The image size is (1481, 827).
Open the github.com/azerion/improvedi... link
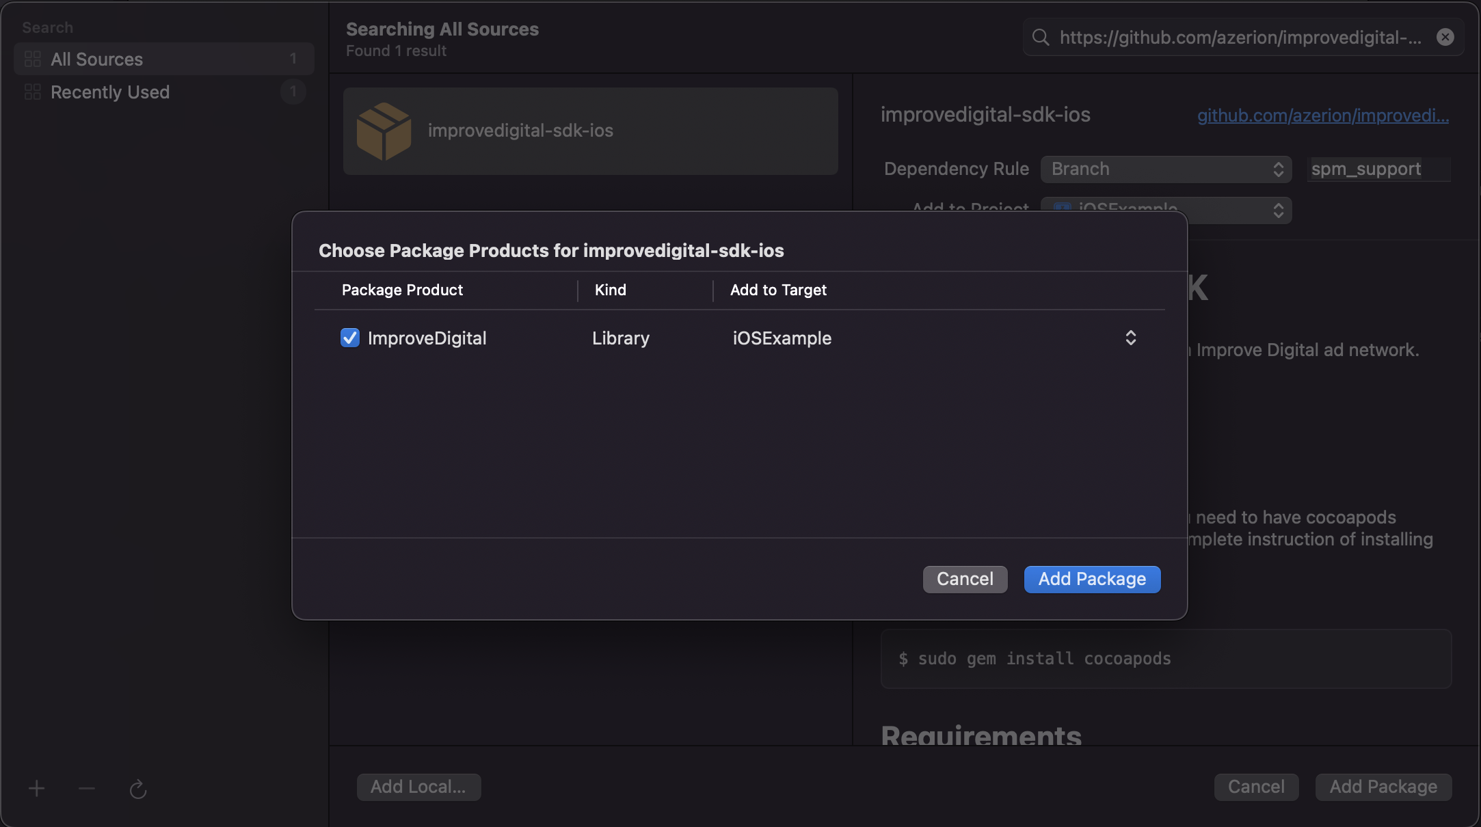click(x=1323, y=116)
